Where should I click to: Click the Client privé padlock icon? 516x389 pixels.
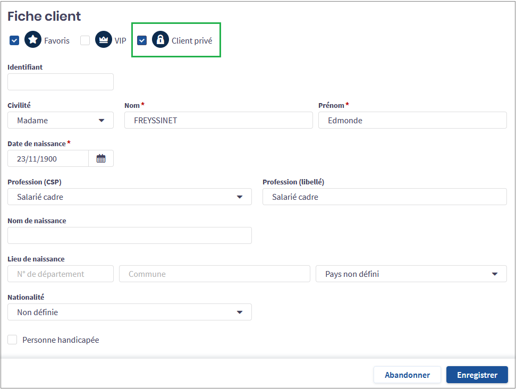coord(160,40)
